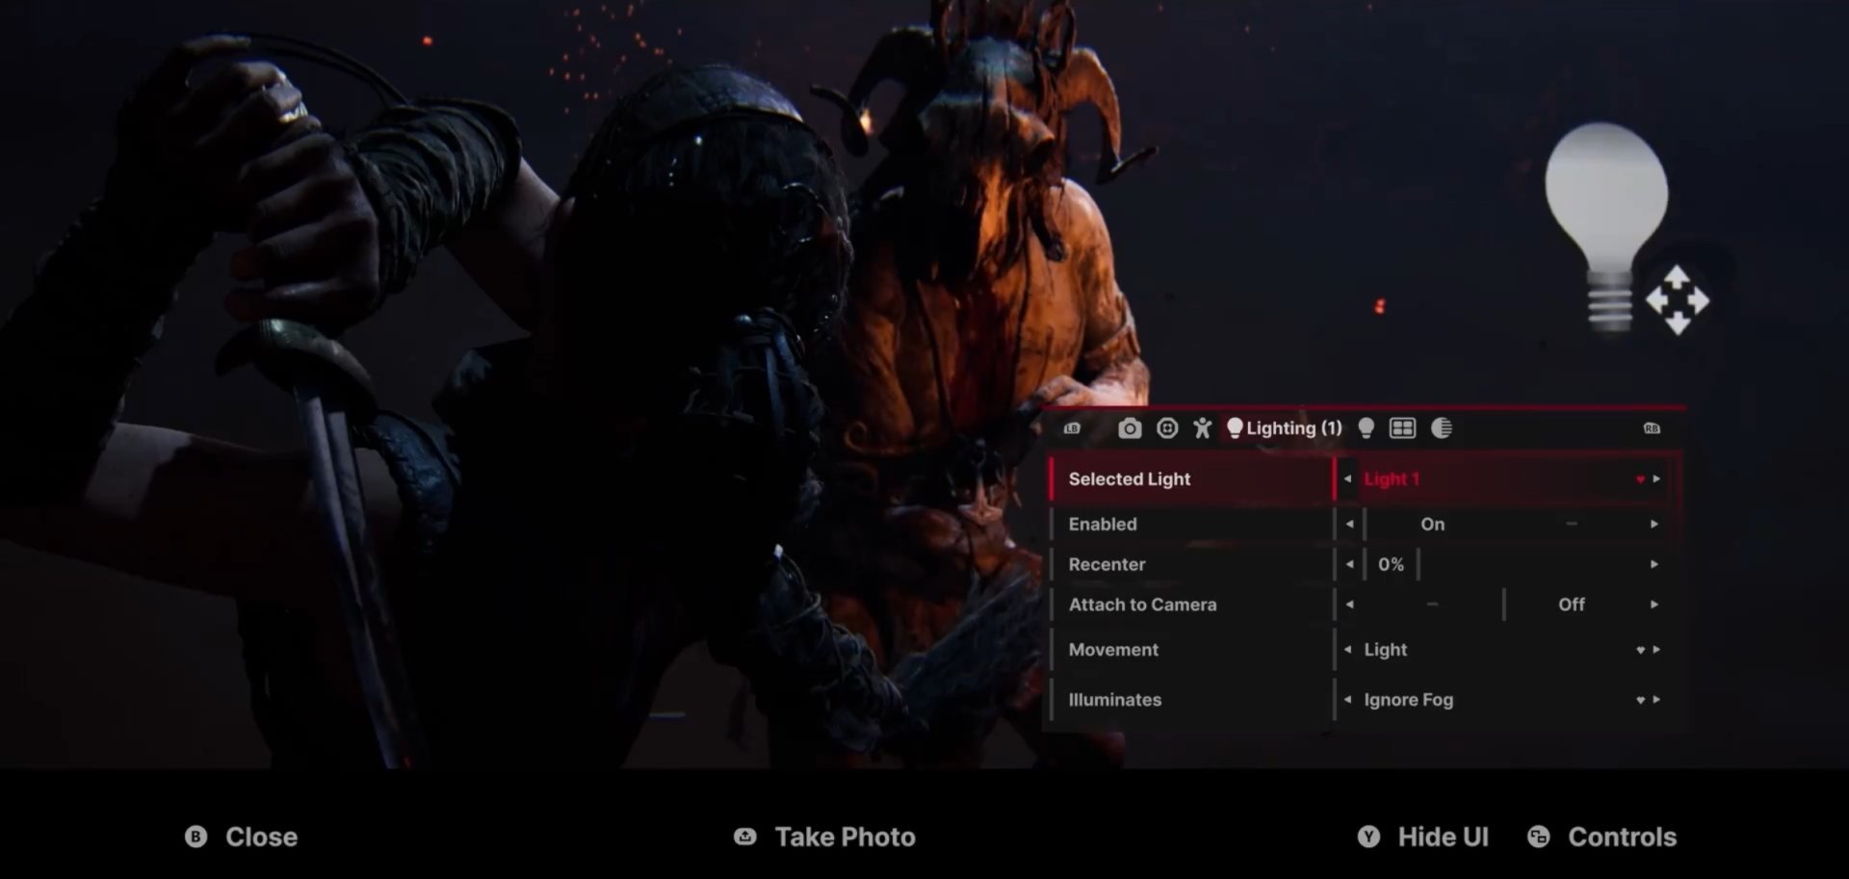Open the filters half-circle tab

1442,428
